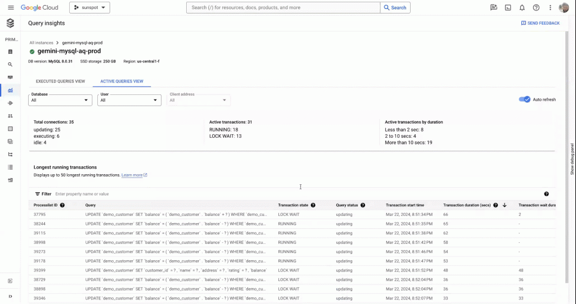Image resolution: width=576 pixels, height=304 pixels.
Task: Click the Filter icon
Action: click(x=38, y=194)
